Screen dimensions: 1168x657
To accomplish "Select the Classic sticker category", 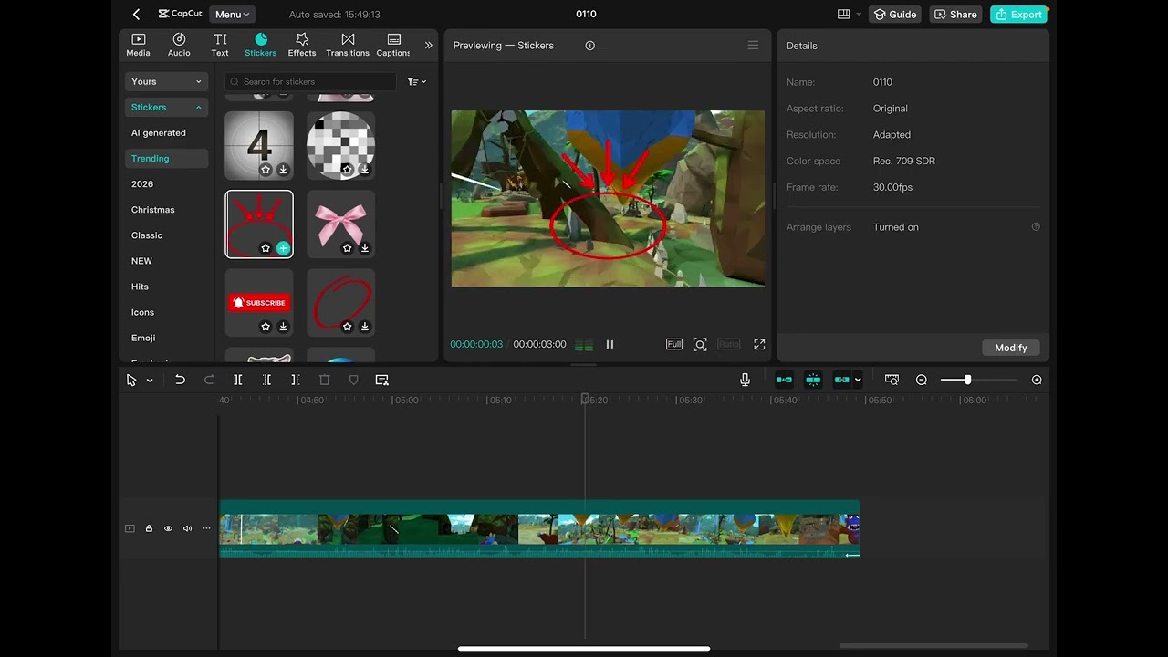I will 147,235.
